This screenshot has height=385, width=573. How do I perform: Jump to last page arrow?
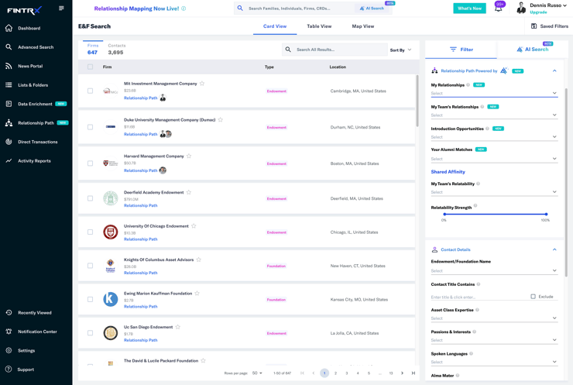point(413,373)
